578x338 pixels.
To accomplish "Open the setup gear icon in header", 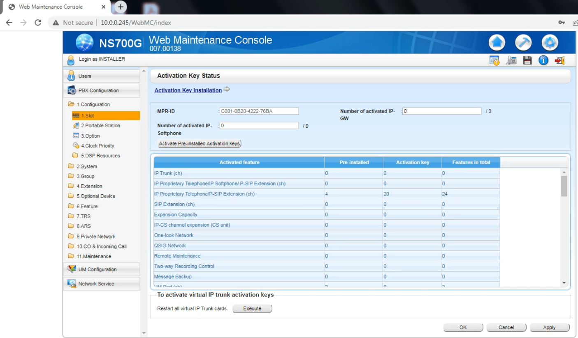I will pyautogui.click(x=550, y=43).
